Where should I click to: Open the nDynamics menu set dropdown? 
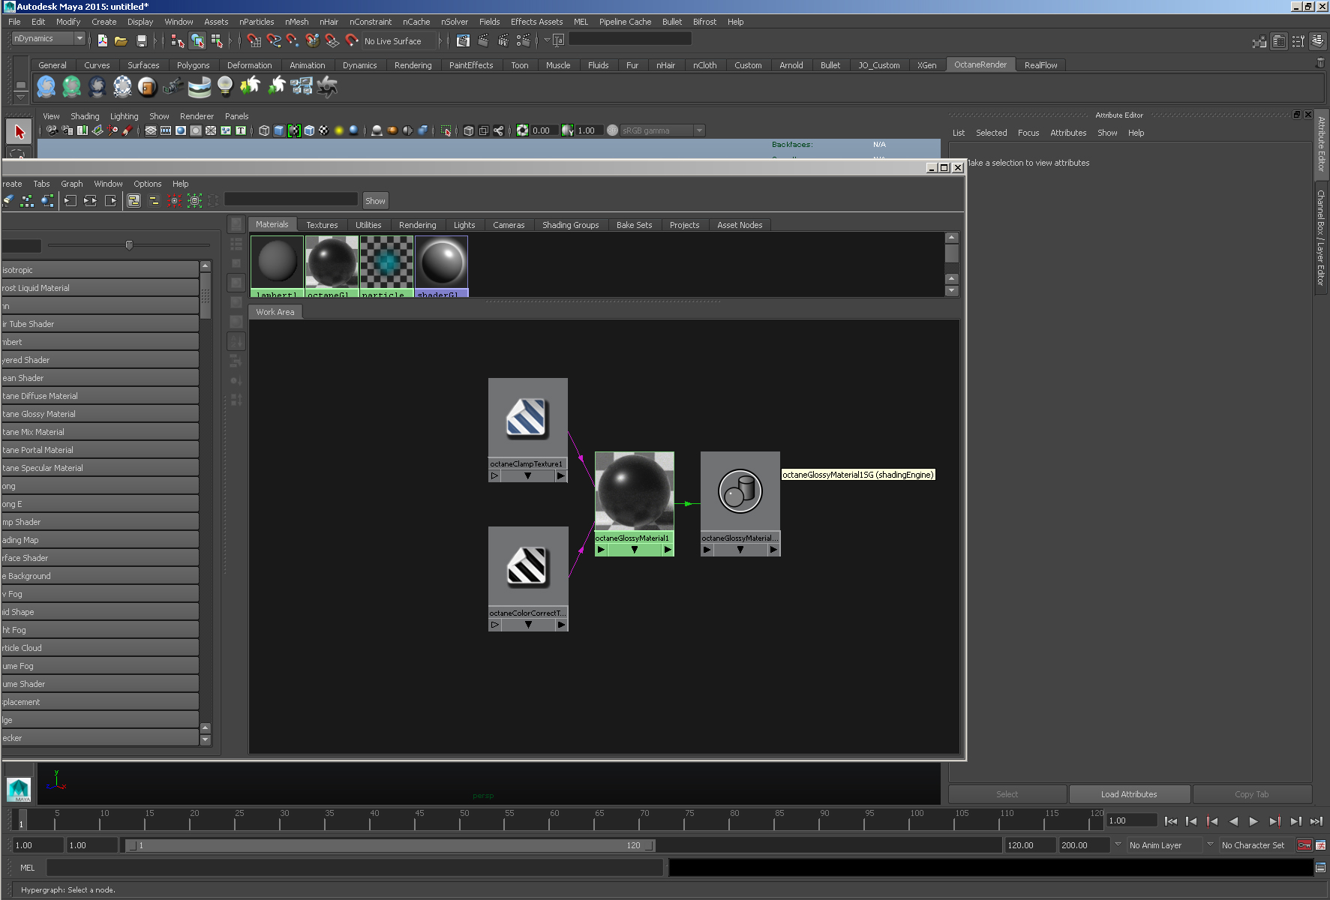coord(48,38)
